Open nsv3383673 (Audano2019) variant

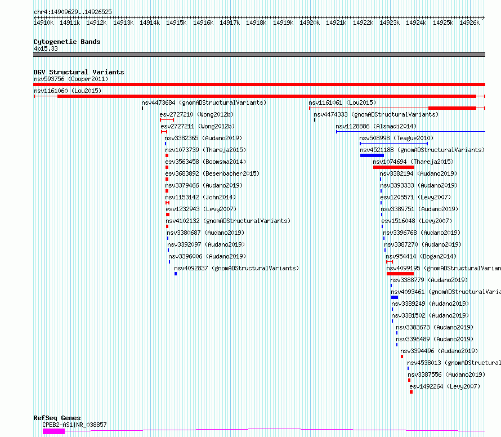tap(435, 327)
